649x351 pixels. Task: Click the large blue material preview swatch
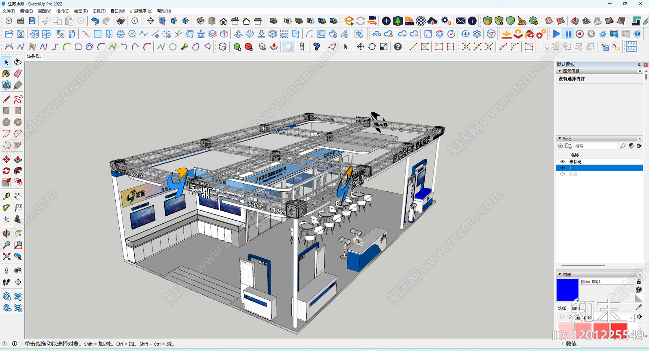(567, 289)
